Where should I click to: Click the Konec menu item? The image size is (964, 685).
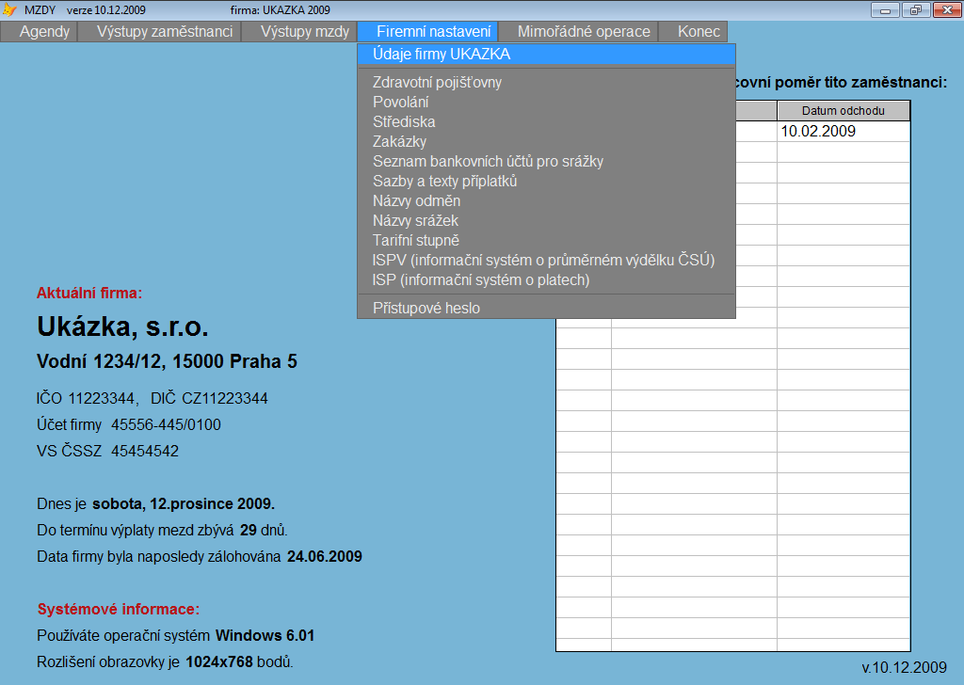tap(699, 32)
